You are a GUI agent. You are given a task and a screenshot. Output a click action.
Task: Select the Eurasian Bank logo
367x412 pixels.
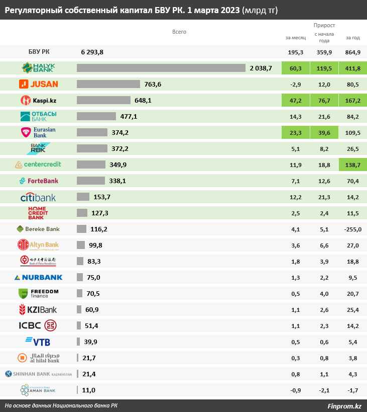[39, 132]
